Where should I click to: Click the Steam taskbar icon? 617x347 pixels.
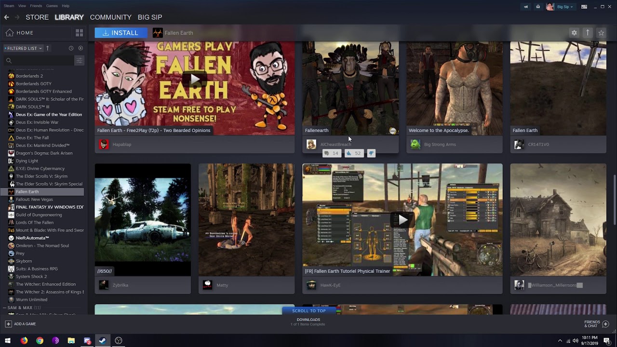102,341
